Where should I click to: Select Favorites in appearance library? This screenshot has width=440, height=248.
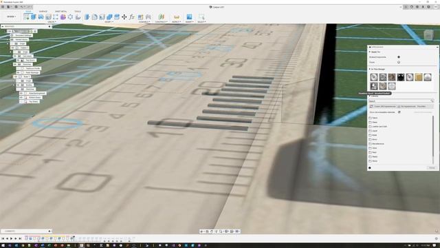tap(421, 107)
